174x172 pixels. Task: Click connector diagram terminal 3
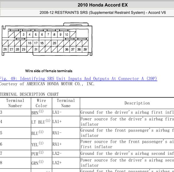click(x=23, y=35)
